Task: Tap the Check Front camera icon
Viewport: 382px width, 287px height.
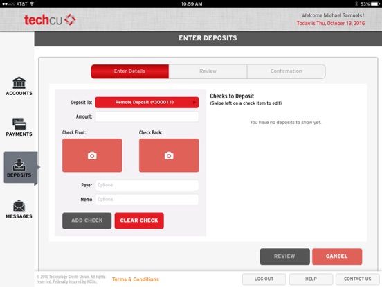Action: [92, 155]
